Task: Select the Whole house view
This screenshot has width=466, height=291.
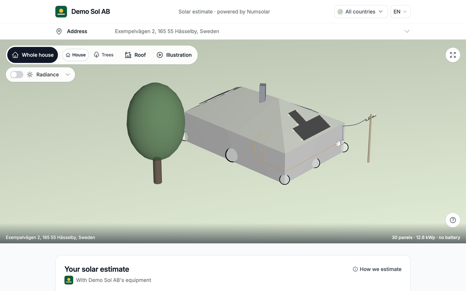Action: pyautogui.click(x=33, y=55)
